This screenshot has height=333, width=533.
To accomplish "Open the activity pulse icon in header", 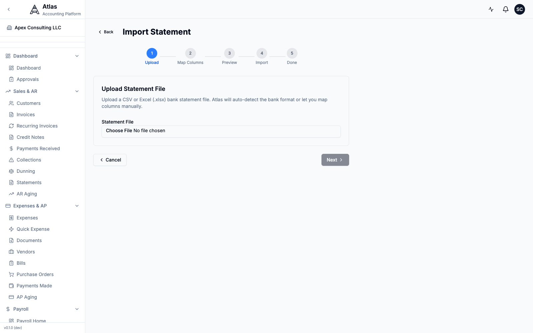I will 491,9.
